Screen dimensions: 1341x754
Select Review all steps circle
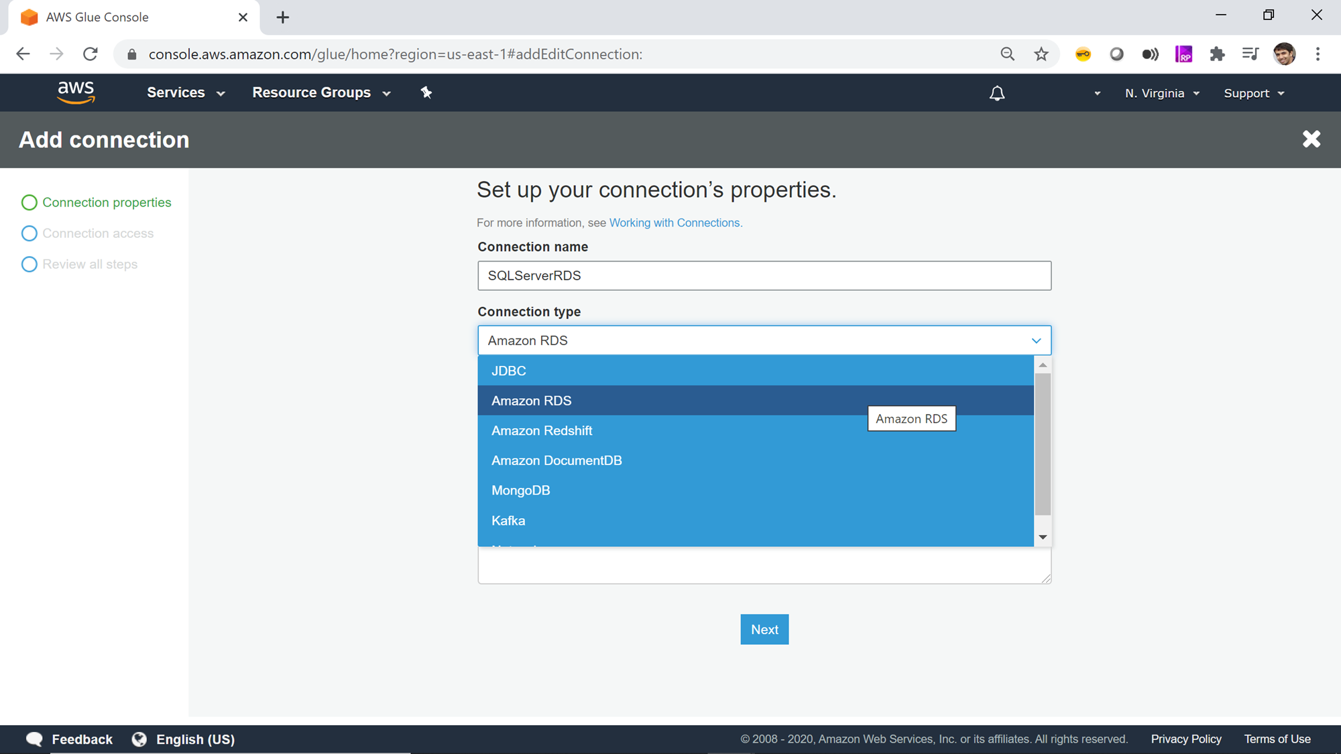[30, 264]
